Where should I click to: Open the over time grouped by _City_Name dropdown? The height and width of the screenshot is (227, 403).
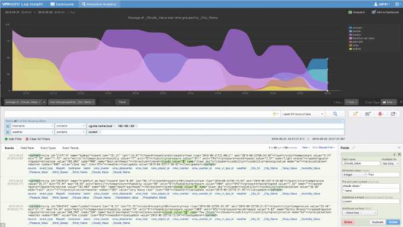(x=72, y=102)
